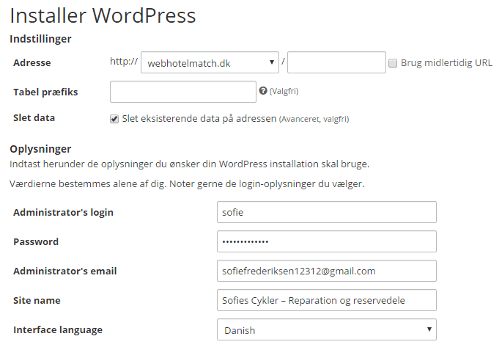Click the Slet data label
Viewport: 502px width, 361px height.
pyautogui.click(x=34, y=117)
